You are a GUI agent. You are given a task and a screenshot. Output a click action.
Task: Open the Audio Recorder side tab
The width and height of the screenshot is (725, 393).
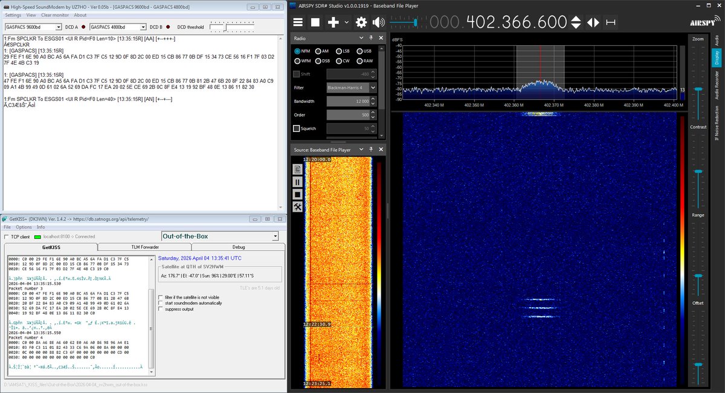tap(717, 85)
